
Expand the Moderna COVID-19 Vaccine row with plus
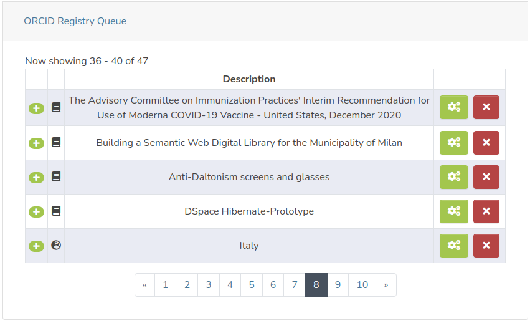tap(36, 108)
